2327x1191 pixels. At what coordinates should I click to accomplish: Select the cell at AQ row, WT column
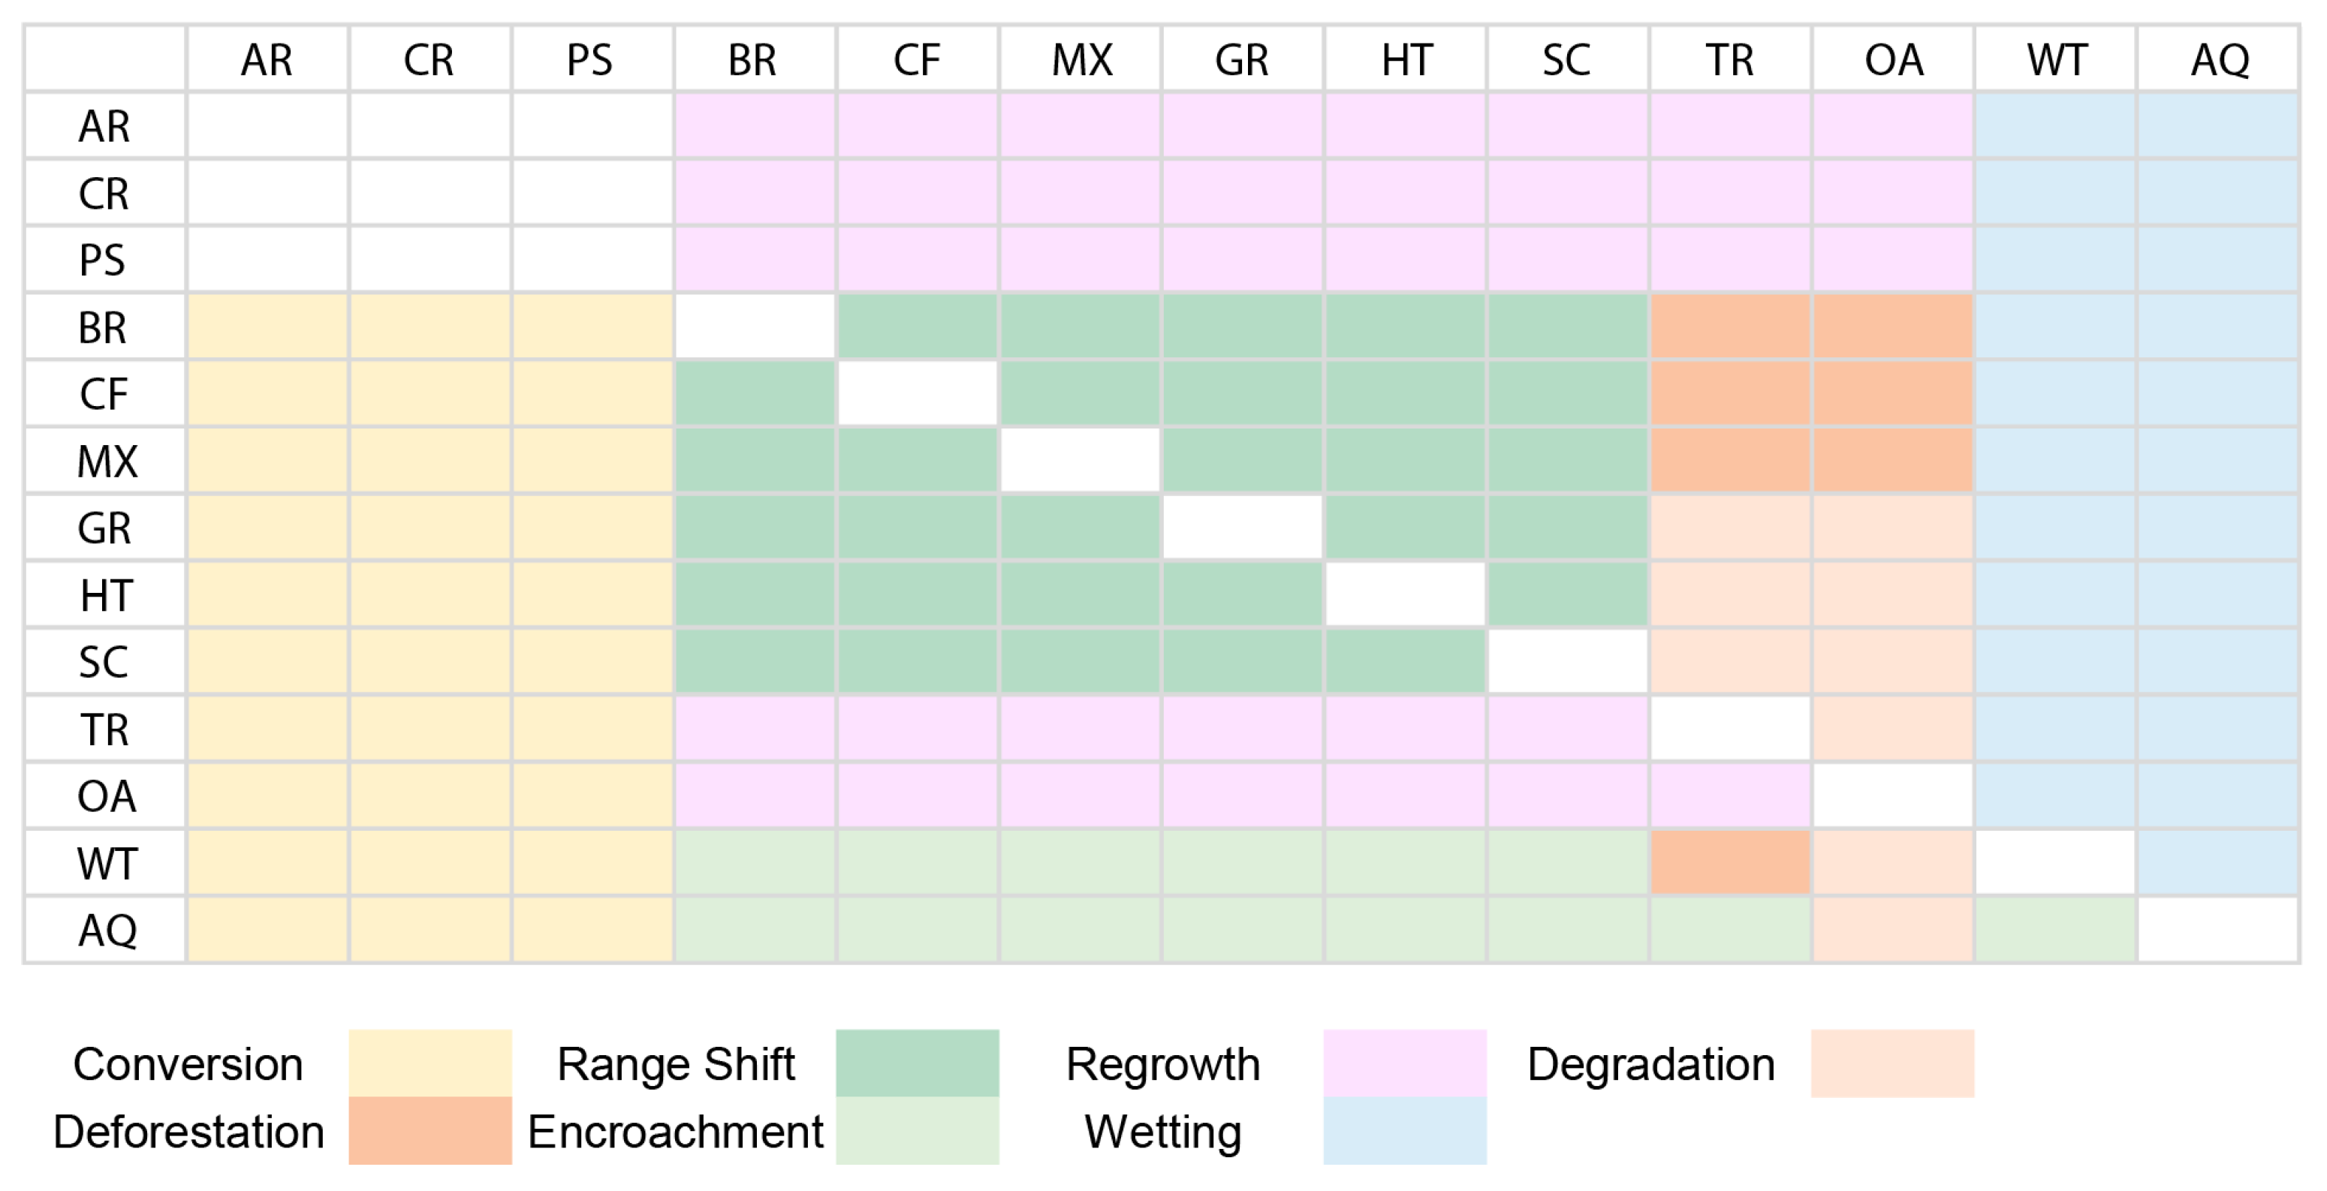pyautogui.click(x=2055, y=930)
